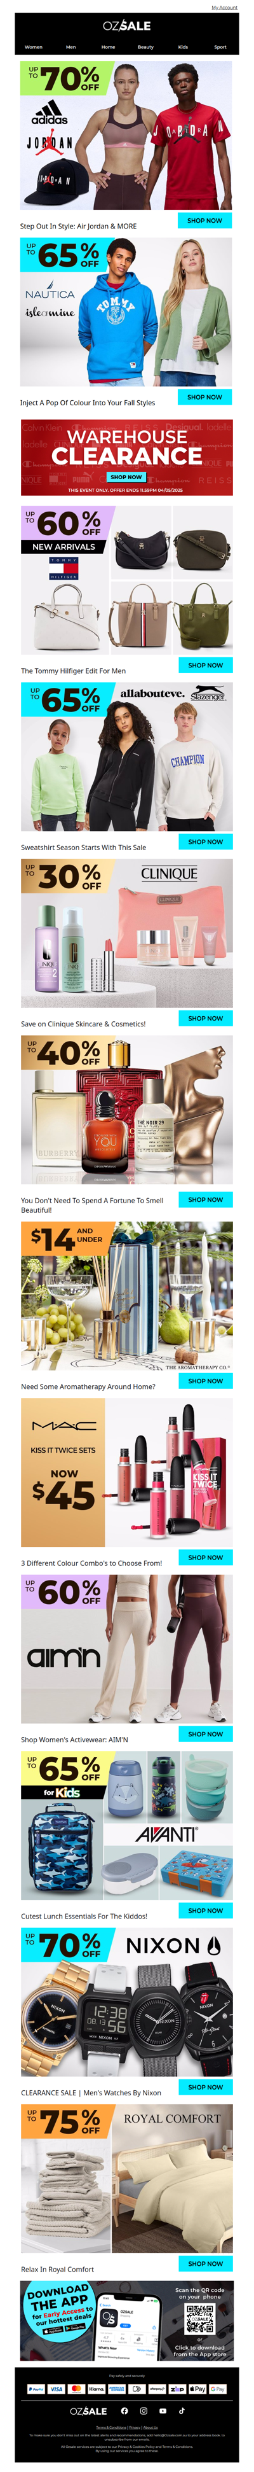Click Shop Now under Air Jordan banner

(204, 220)
